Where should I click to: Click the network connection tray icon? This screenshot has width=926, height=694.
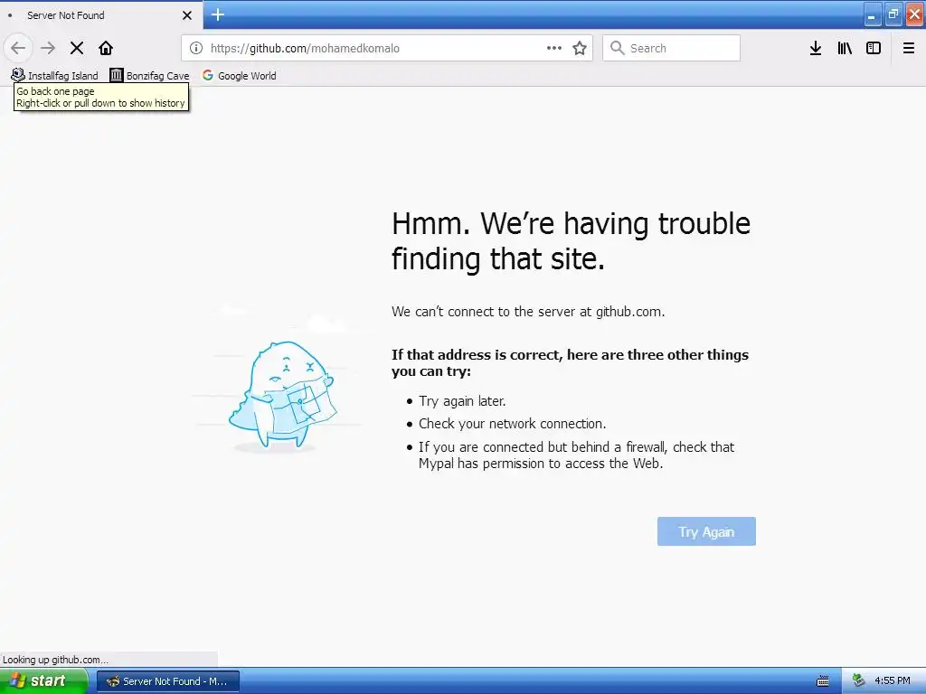tap(859, 680)
